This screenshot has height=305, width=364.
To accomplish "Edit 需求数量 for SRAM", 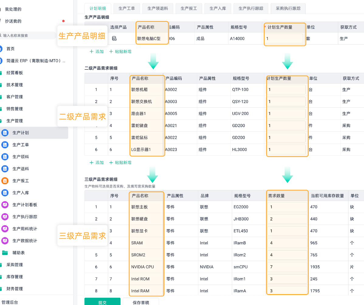I will (287, 243).
